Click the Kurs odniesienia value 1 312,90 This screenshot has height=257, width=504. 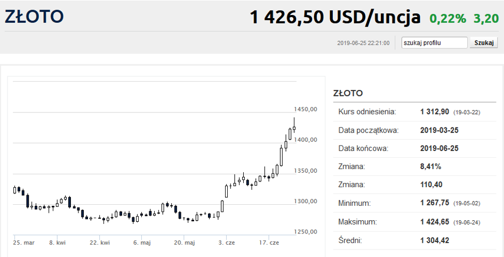(x=435, y=112)
